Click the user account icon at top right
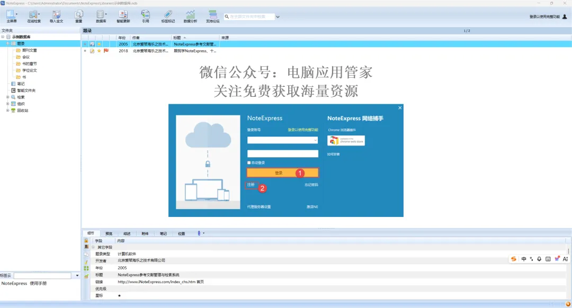This screenshot has height=308, width=572. [565, 17]
